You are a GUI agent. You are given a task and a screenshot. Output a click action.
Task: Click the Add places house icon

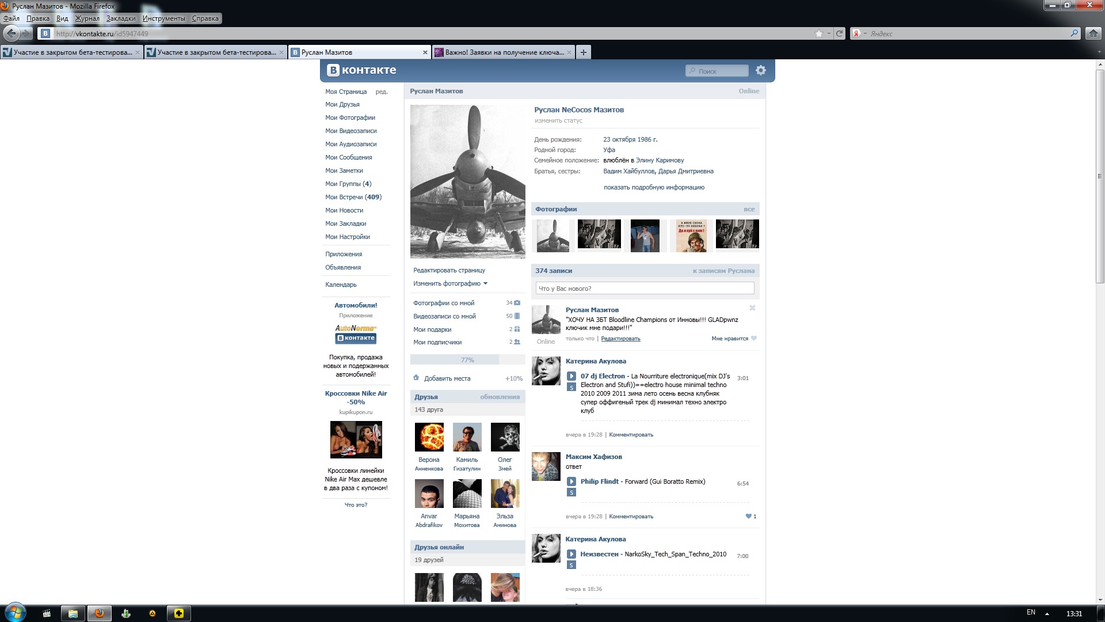[416, 378]
